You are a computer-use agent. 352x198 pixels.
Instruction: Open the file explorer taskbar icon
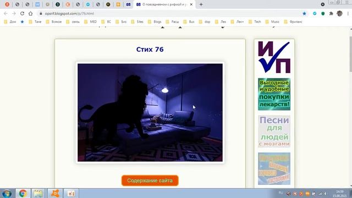pyautogui.click(x=38, y=193)
